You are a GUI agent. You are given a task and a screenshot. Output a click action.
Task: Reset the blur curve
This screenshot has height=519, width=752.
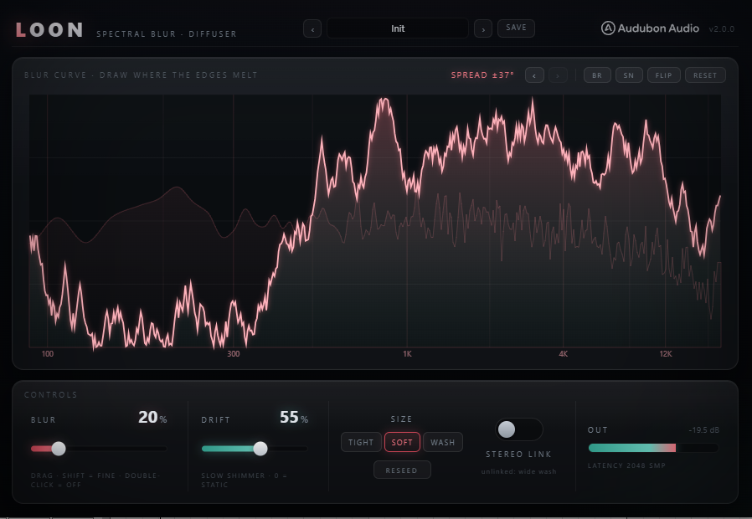[705, 75]
